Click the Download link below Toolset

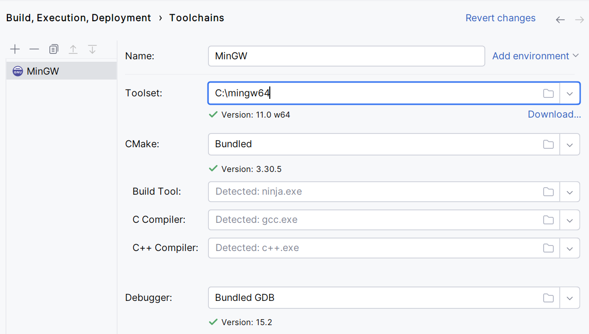tap(554, 114)
